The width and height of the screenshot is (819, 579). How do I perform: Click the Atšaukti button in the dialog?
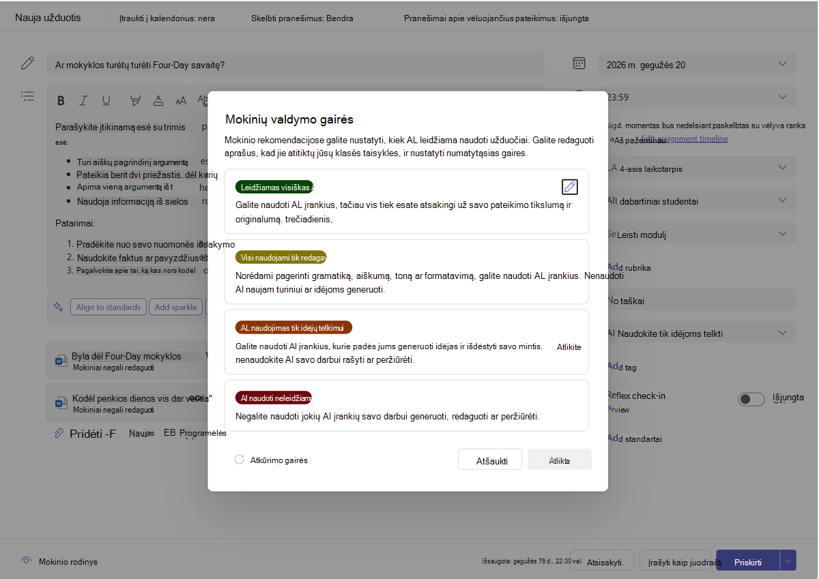pyautogui.click(x=490, y=460)
